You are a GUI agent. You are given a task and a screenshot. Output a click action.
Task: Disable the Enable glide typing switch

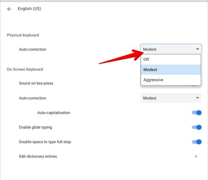(197, 127)
